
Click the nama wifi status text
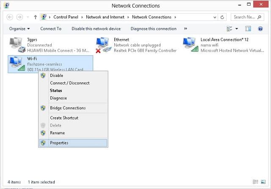(209, 45)
